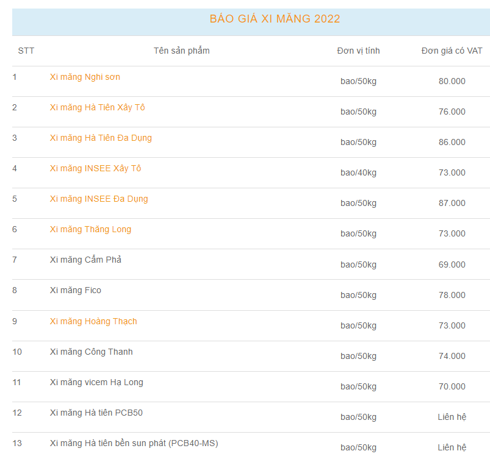Open the Xi măng Hà Tiên Đa Dụng link
Image resolution: width=490 pixels, height=465 pixels.
(x=101, y=138)
